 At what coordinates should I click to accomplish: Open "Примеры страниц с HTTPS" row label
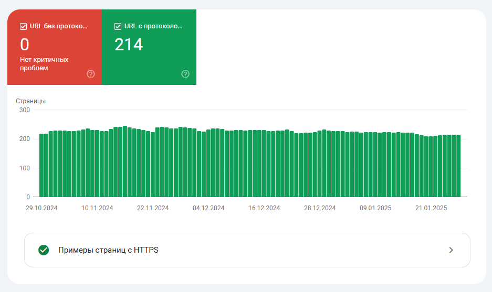point(108,250)
